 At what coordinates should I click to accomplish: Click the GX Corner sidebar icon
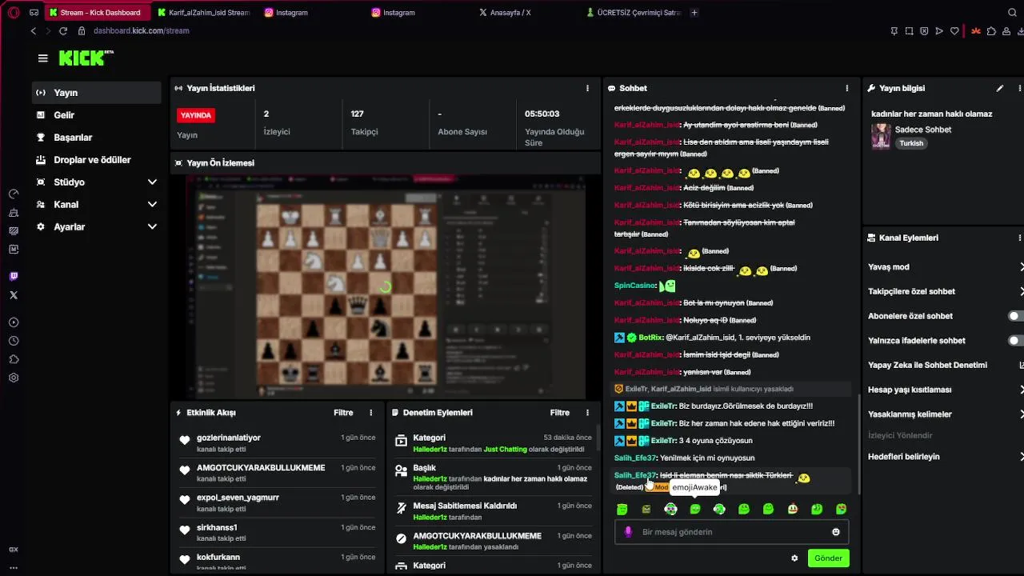coord(14,550)
